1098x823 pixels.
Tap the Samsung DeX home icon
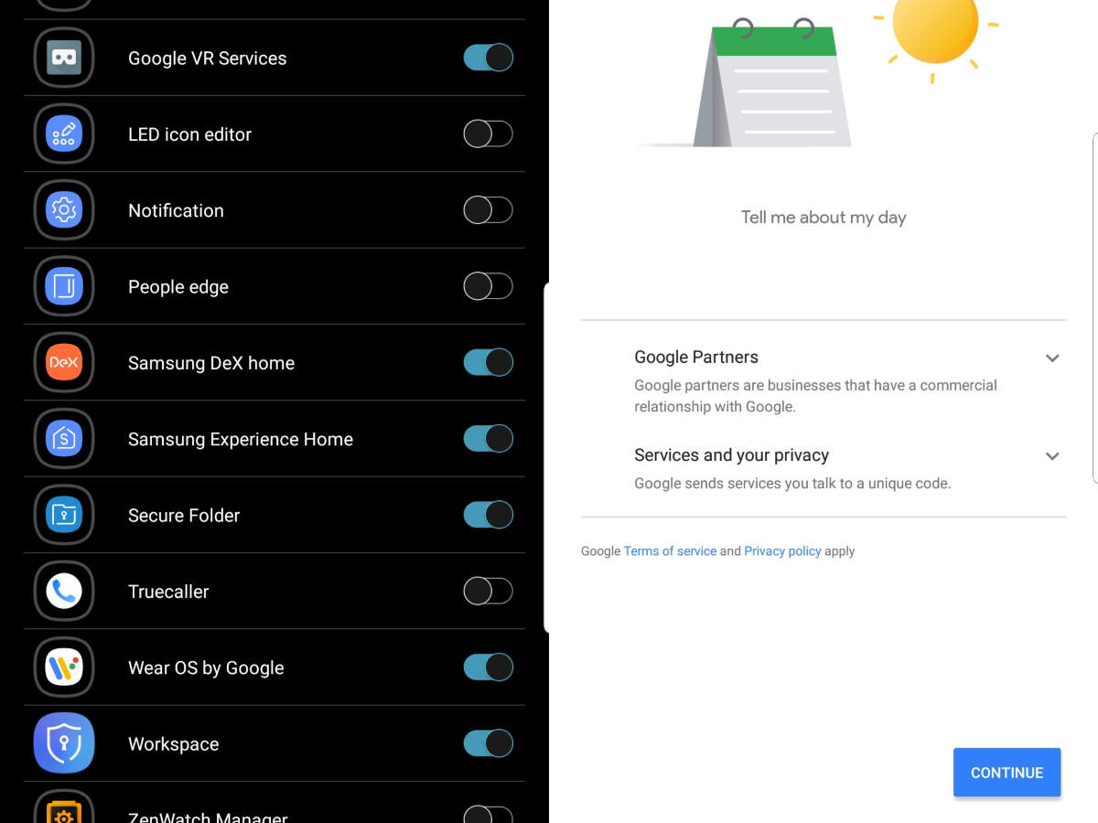pos(64,363)
